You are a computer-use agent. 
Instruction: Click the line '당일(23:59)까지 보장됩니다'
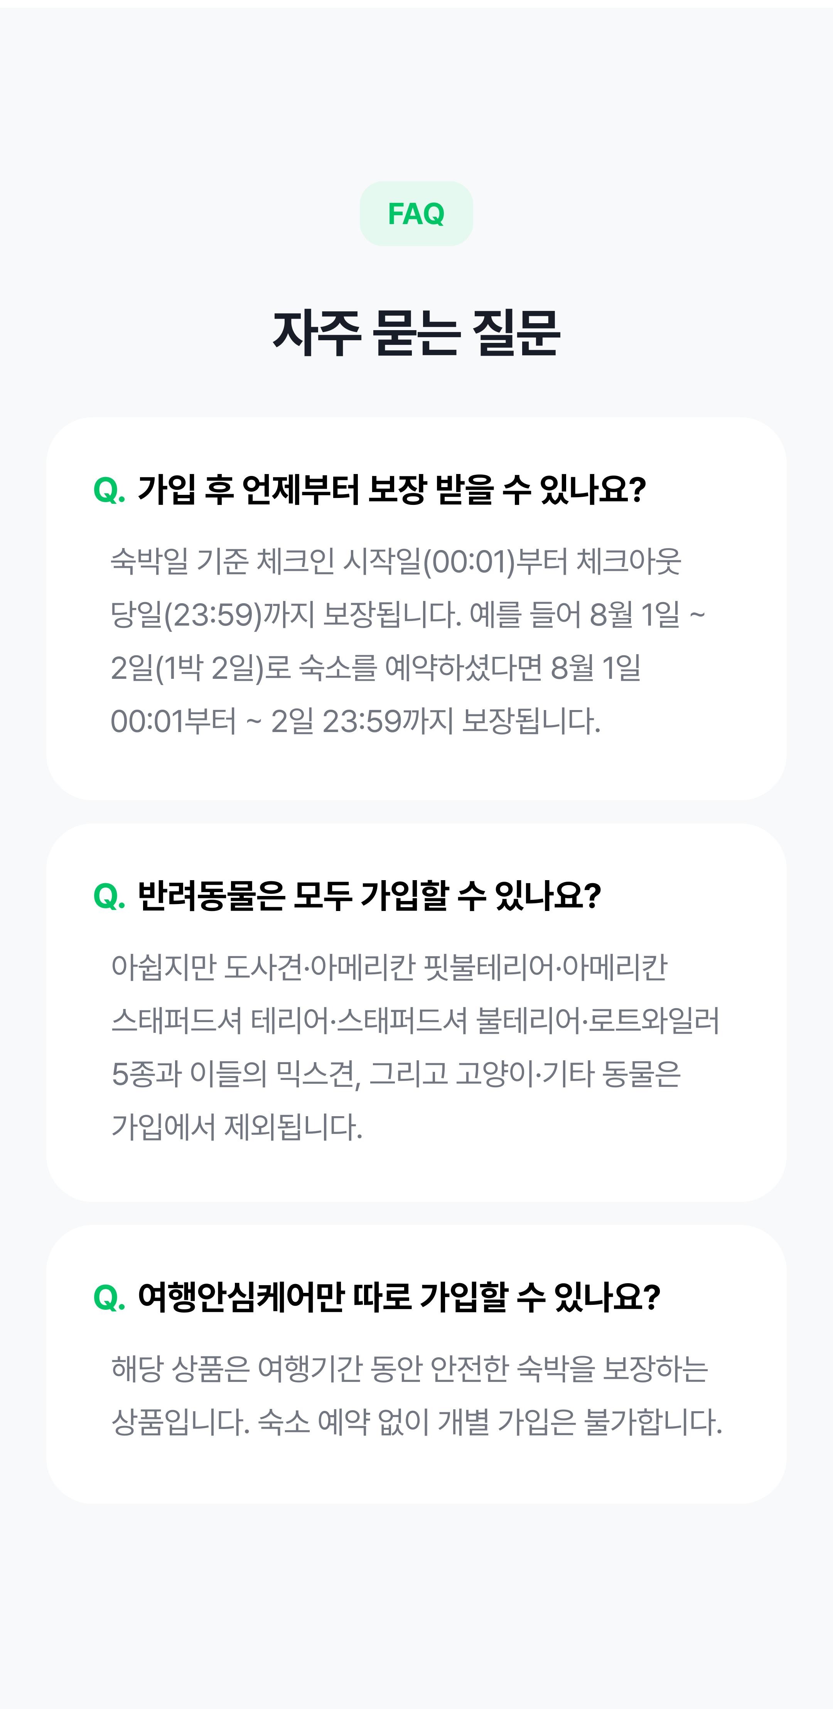(285, 615)
